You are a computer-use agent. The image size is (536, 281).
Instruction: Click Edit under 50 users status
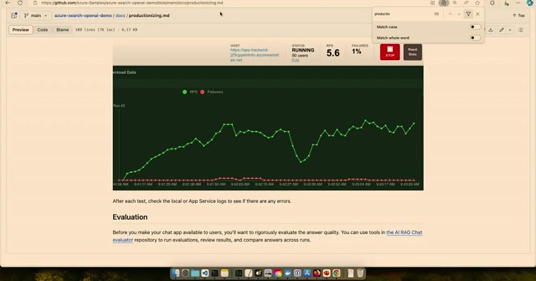pyautogui.click(x=295, y=60)
